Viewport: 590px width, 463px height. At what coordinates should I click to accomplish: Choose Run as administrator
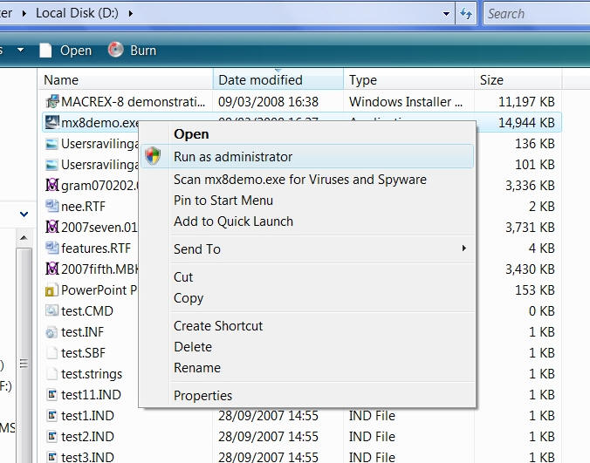point(308,156)
